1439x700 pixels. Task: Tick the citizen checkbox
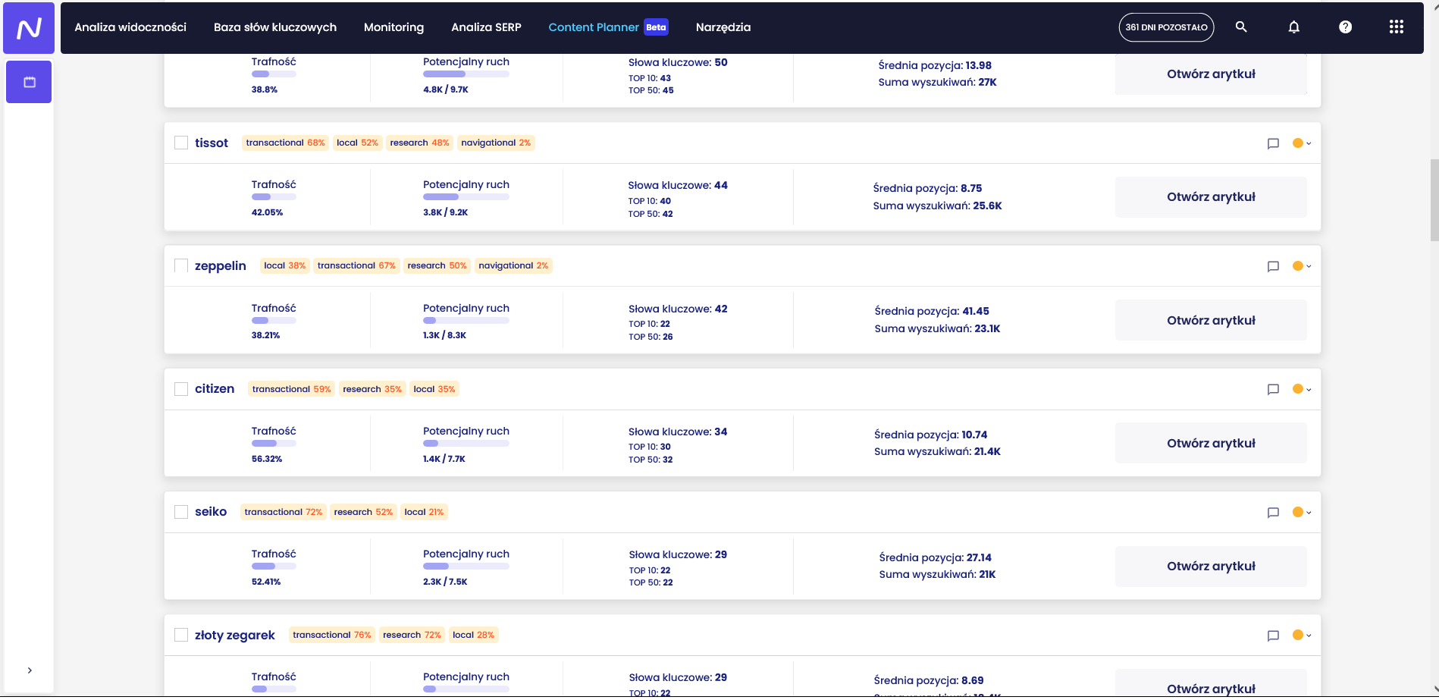pos(181,389)
